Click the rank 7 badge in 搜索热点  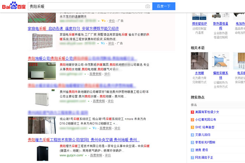(x=192, y=158)
